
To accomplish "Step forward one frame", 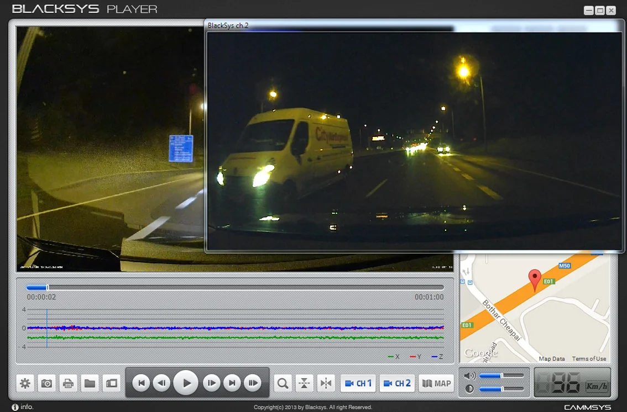I will coord(212,383).
